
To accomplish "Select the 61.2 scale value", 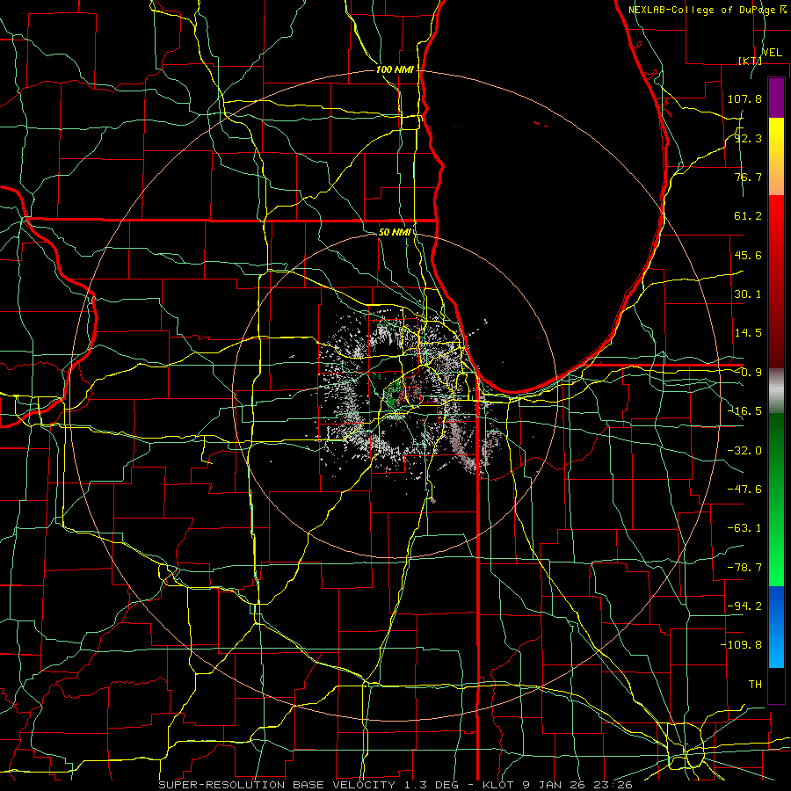I will pos(748,216).
